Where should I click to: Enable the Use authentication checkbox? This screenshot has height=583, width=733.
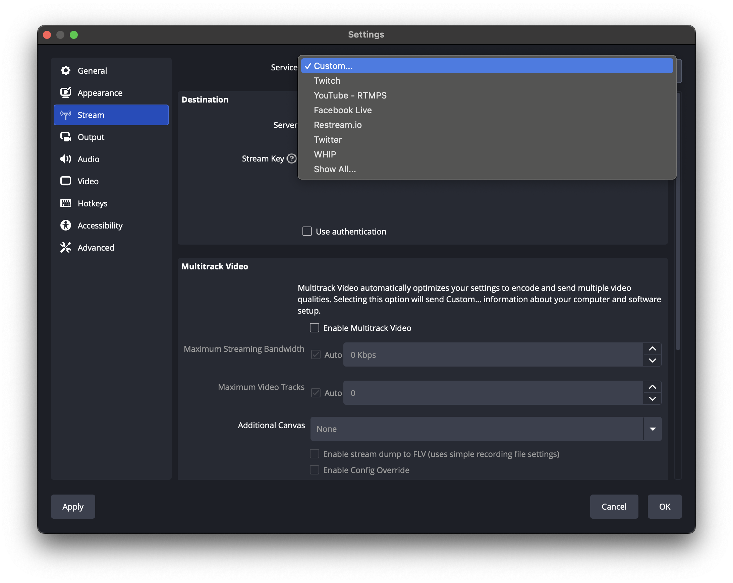coord(307,232)
